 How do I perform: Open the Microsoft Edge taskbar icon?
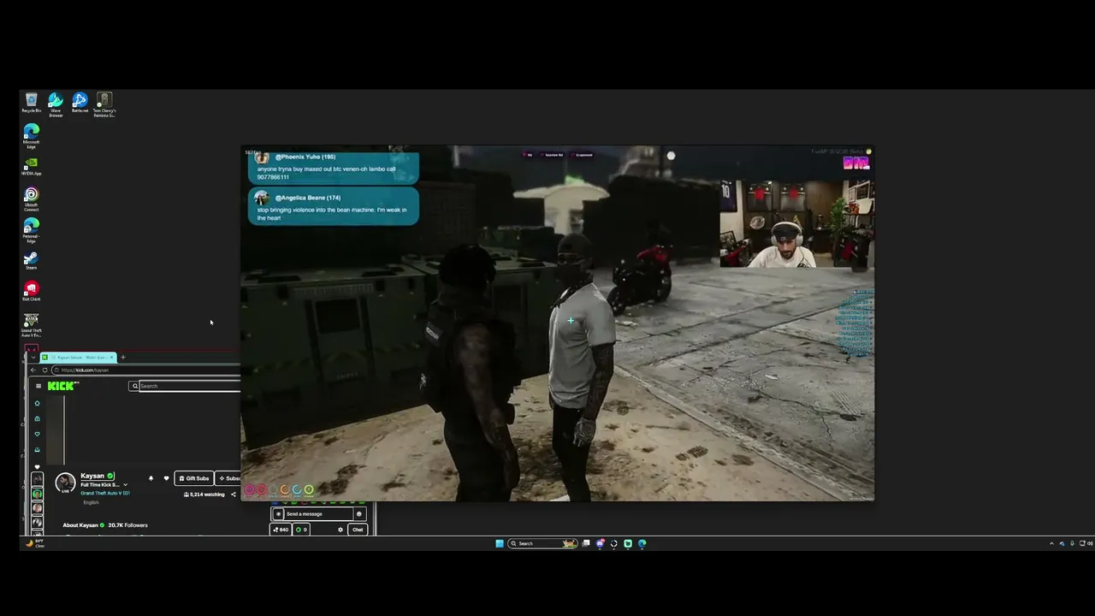pyautogui.click(x=642, y=543)
